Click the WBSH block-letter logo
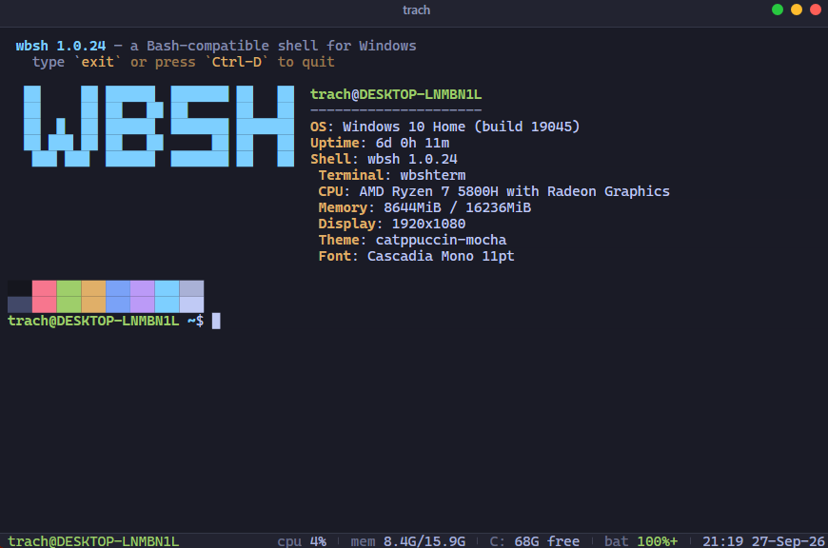The image size is (828, 548). click(159, 127)
